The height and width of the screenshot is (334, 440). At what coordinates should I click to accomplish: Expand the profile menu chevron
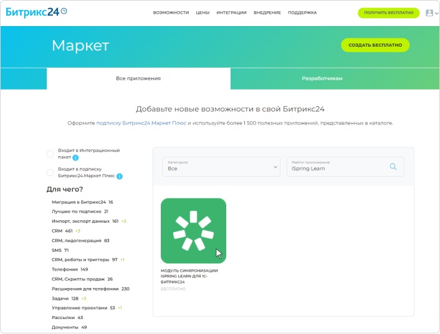(436, 13)
